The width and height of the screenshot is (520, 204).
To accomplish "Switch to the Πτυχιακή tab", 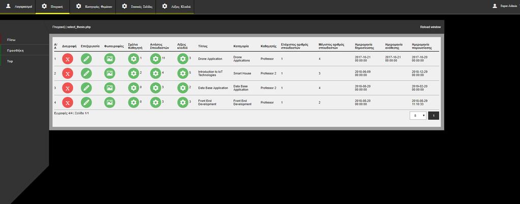I will (52, 7).
